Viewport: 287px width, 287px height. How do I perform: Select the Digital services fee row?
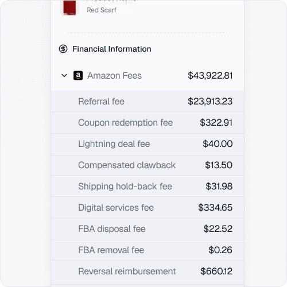148,207
